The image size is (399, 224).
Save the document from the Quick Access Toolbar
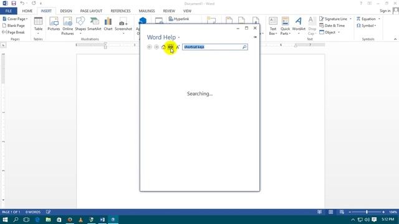coord(14,4)
